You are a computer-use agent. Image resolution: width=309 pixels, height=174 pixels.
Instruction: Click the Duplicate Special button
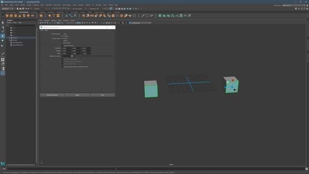(x=52, y=95)
